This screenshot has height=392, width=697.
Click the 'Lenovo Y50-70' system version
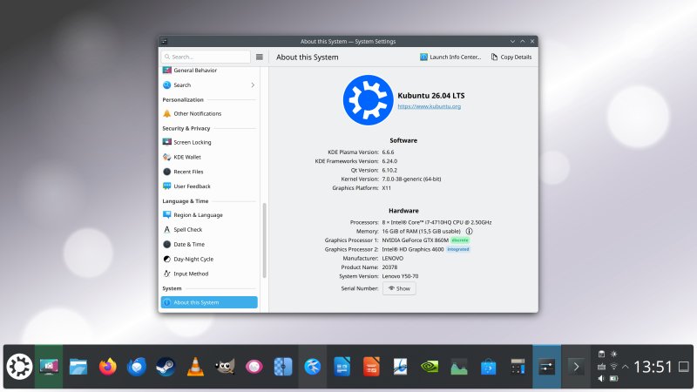400,276
